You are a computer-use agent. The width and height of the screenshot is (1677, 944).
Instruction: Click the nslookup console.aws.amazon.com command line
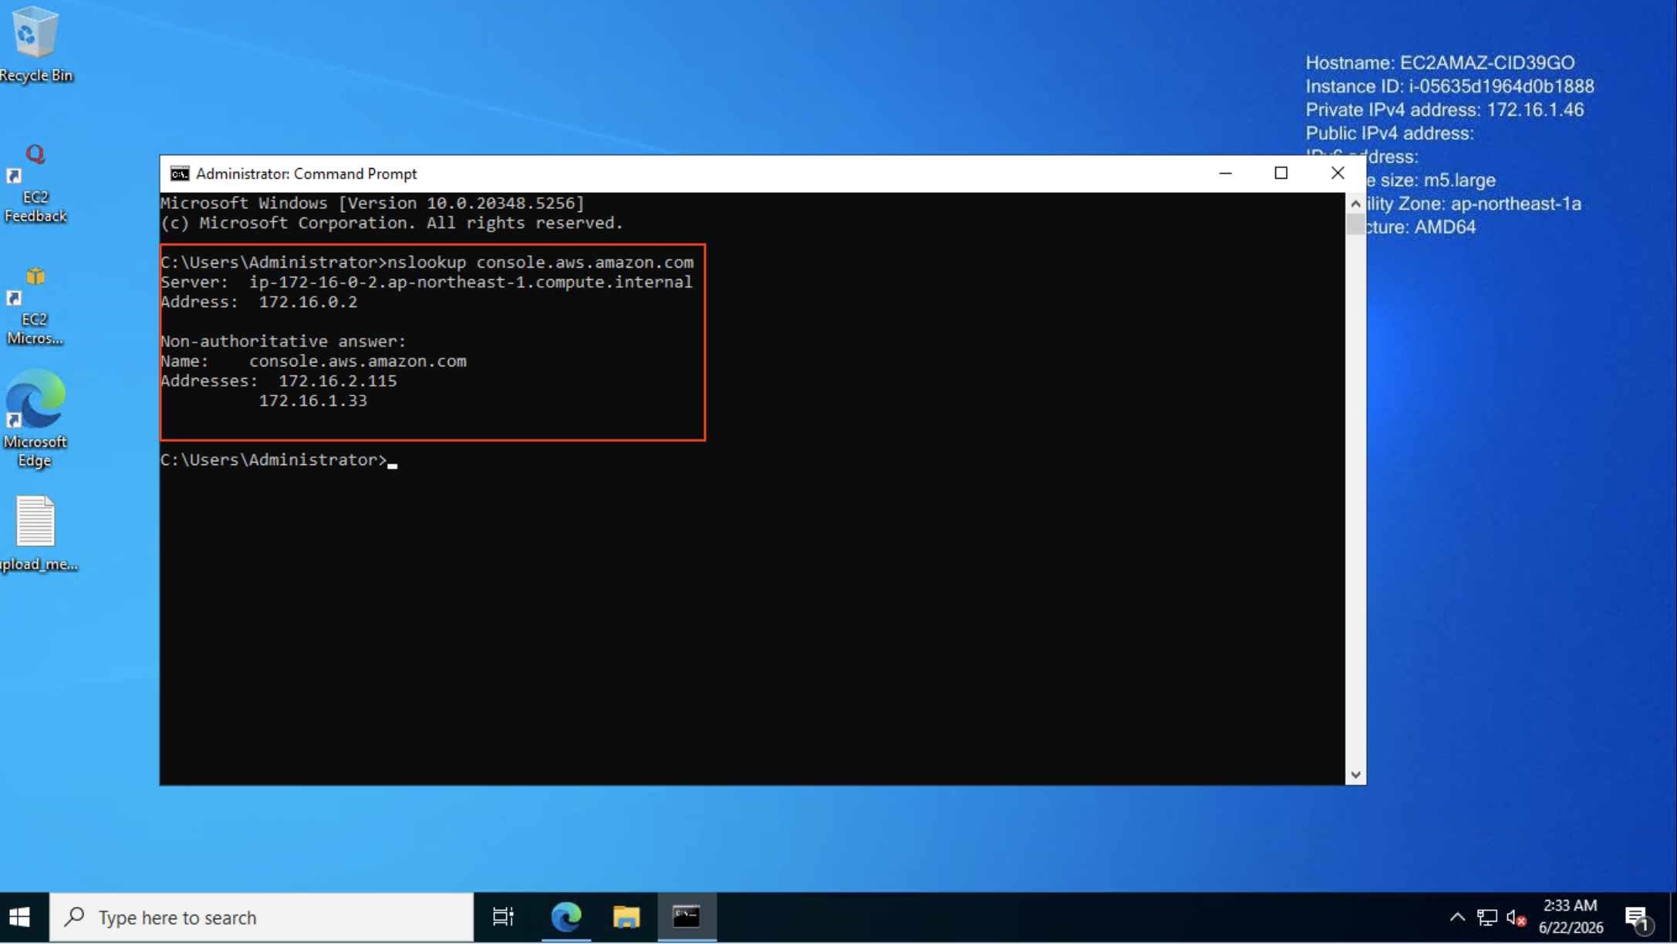[427, 262]
